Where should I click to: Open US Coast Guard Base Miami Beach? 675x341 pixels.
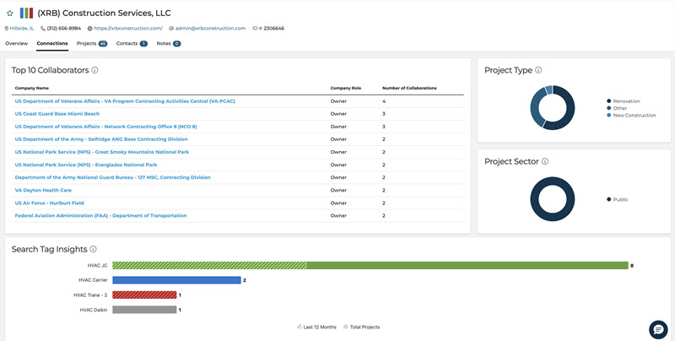coord(57,114)
